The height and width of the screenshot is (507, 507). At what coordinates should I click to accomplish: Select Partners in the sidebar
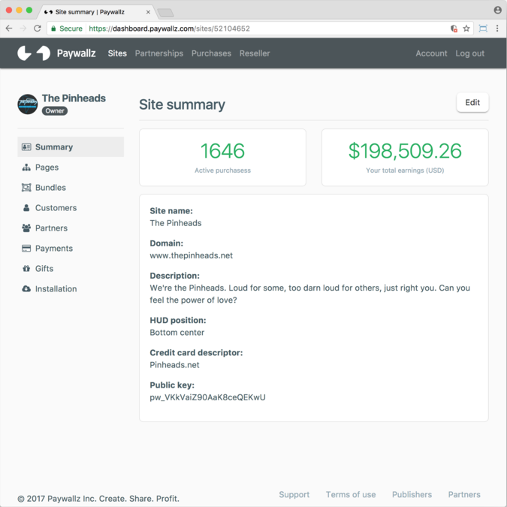tap(71, 228)
